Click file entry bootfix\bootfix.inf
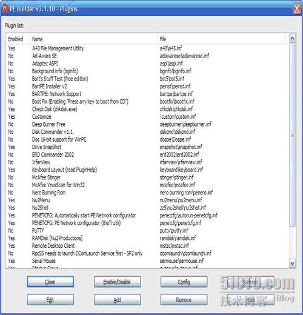The width and height of the screenshot is (303, 315). (x=177, y=102)
